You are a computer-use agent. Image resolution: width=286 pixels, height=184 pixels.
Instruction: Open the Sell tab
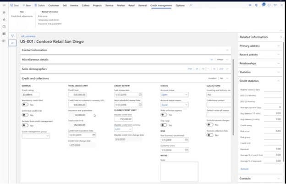pos(65,6)
